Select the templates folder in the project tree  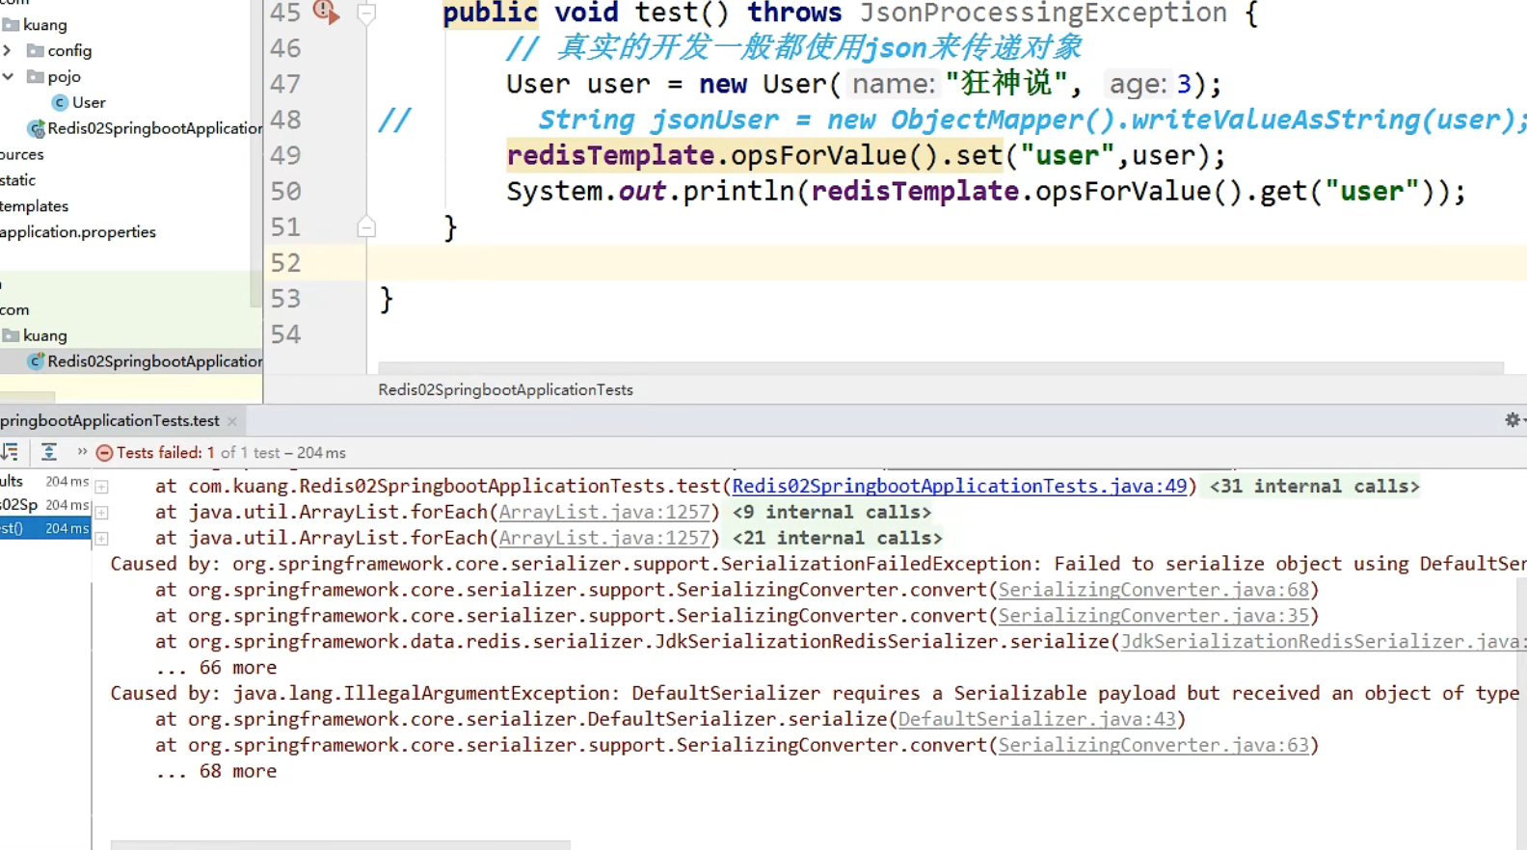tap(34, 206)
